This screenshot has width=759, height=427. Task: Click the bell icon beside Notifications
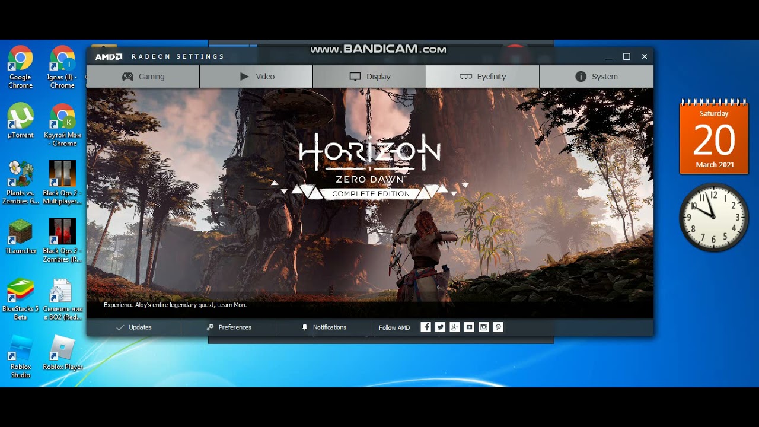(305, 327)
